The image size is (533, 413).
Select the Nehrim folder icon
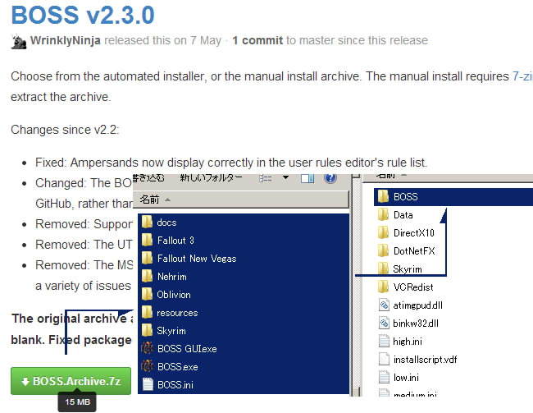coord(147,276)
